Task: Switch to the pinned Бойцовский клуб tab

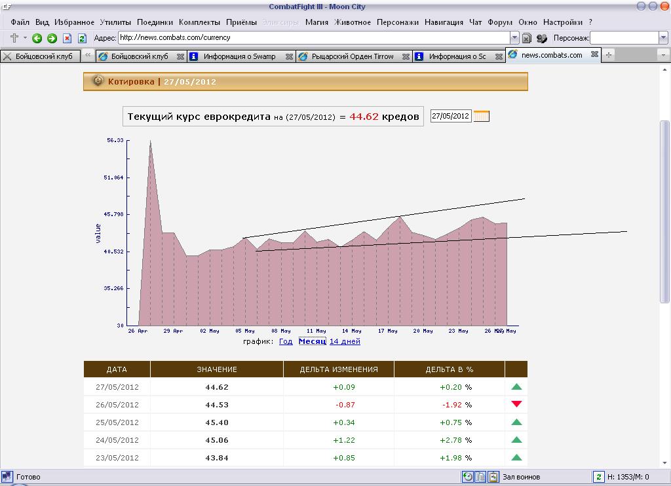Action: 40,56
